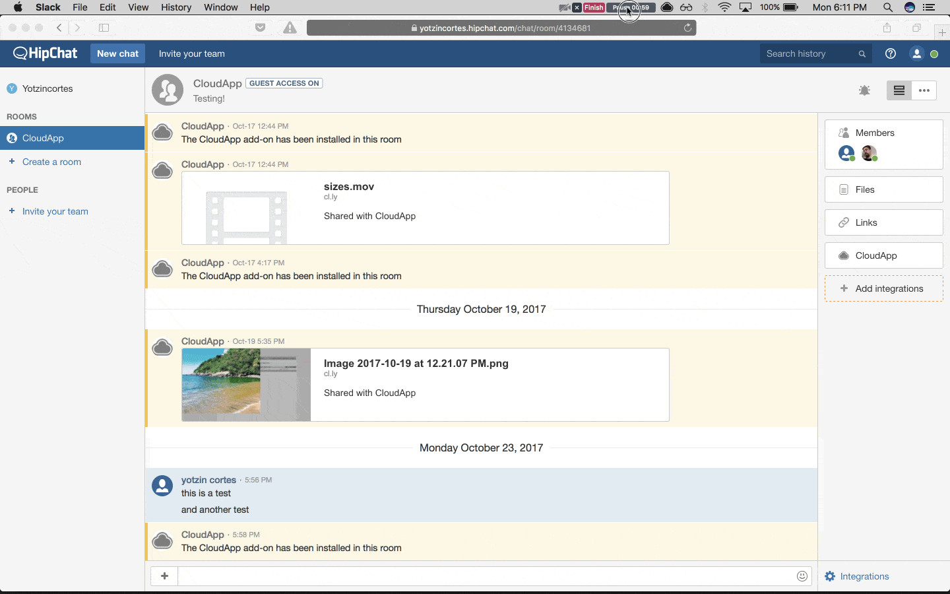Screen dimensions: 950x594
Task: Click Safari sidebar toggle icon
Action: (104, 28)
